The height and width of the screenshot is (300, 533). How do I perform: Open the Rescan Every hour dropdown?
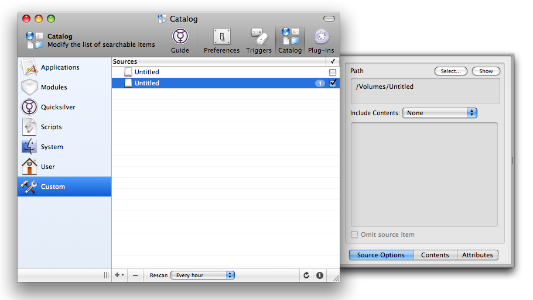coord(203,275)
